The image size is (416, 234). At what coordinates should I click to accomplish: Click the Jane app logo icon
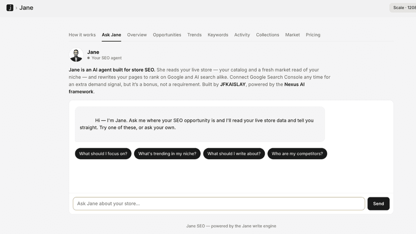click(10, 8)
